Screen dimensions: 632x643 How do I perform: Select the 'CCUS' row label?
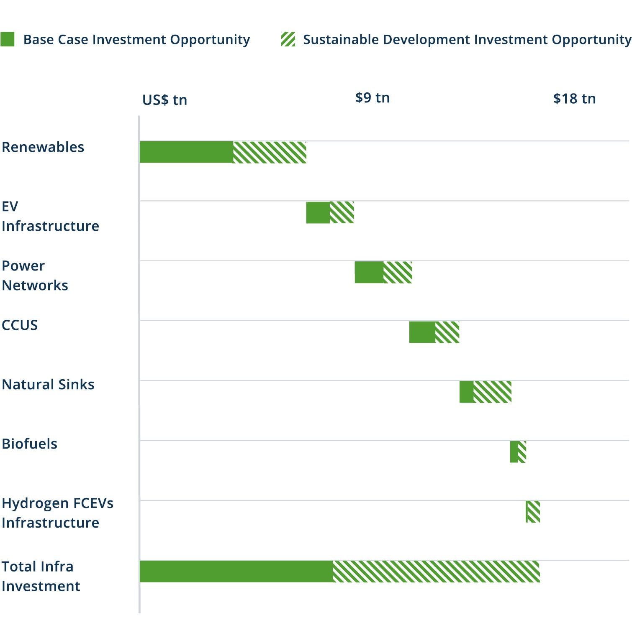tap(20, 325)
